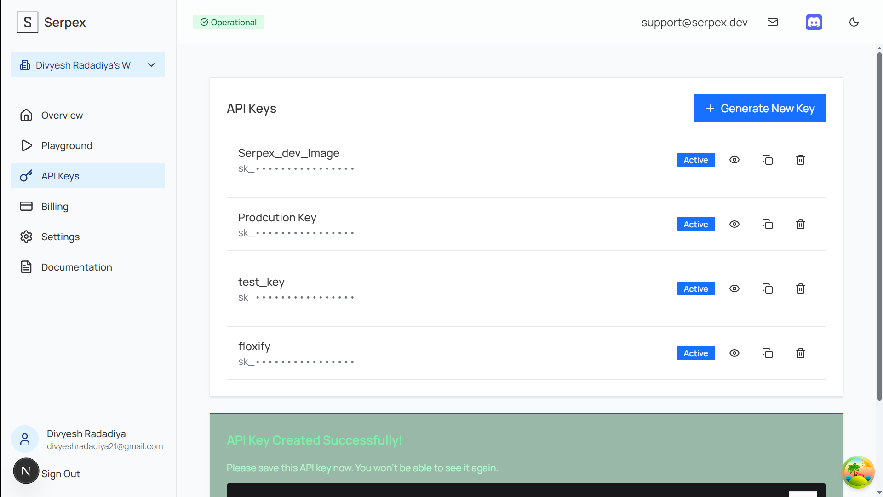Image resolution: width=883 pixels, height=497 pixels.
Task: Show the Serpex_dev_Image key value
Action: click(x=734, y=160)
